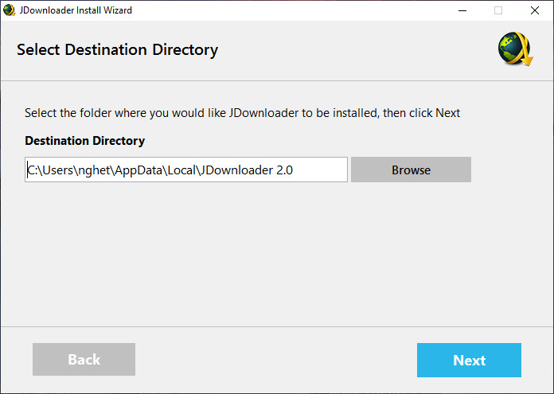Click the 'C:' drive letter in path
The height and width of the screenshot is (394, 554).
tap(31, 170)
